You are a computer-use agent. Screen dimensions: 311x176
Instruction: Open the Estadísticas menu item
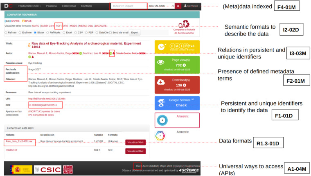click(x=68, y=6)
